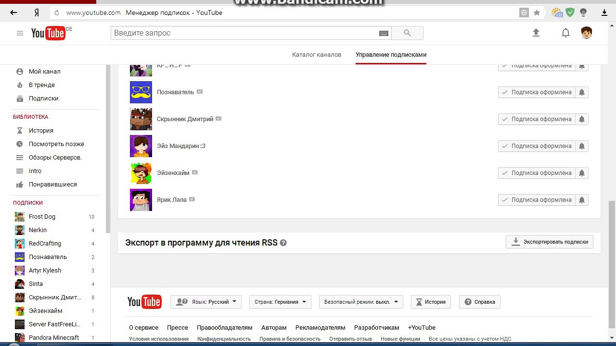
Task: Open the green shield protection icon
Action: click(x=570, y=13)
